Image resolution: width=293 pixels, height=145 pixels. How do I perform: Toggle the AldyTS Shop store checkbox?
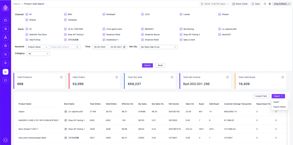click(27, 40)
